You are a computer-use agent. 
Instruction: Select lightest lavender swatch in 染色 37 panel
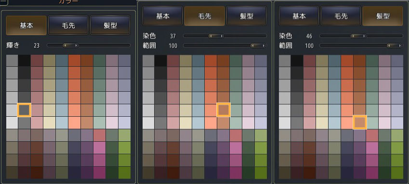coord(261,123)
